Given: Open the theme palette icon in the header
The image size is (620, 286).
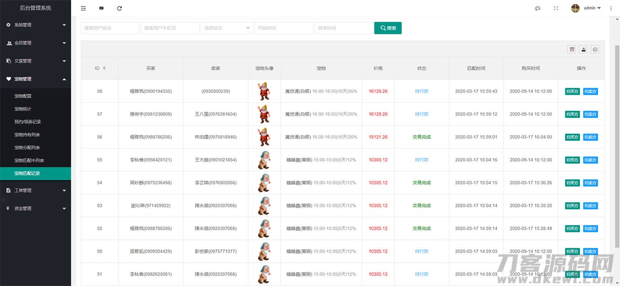Looking at the screenshot, I should [537, 8].
